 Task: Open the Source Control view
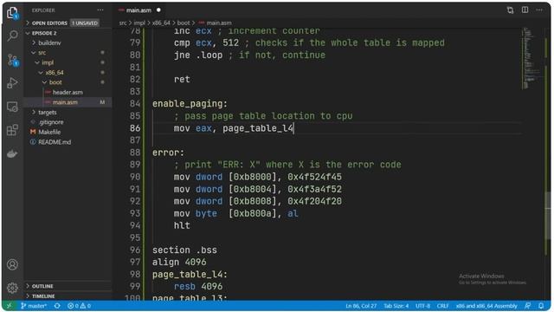point(13,60)
